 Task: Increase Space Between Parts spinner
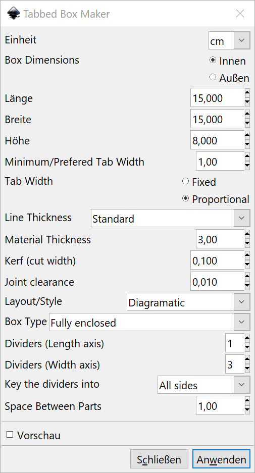click(x=247, y=401)
